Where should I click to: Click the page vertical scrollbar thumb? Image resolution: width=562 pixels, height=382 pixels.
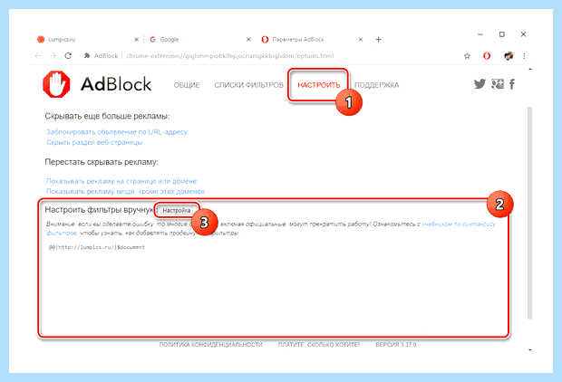pyautogui.click(x=529, y=213)
